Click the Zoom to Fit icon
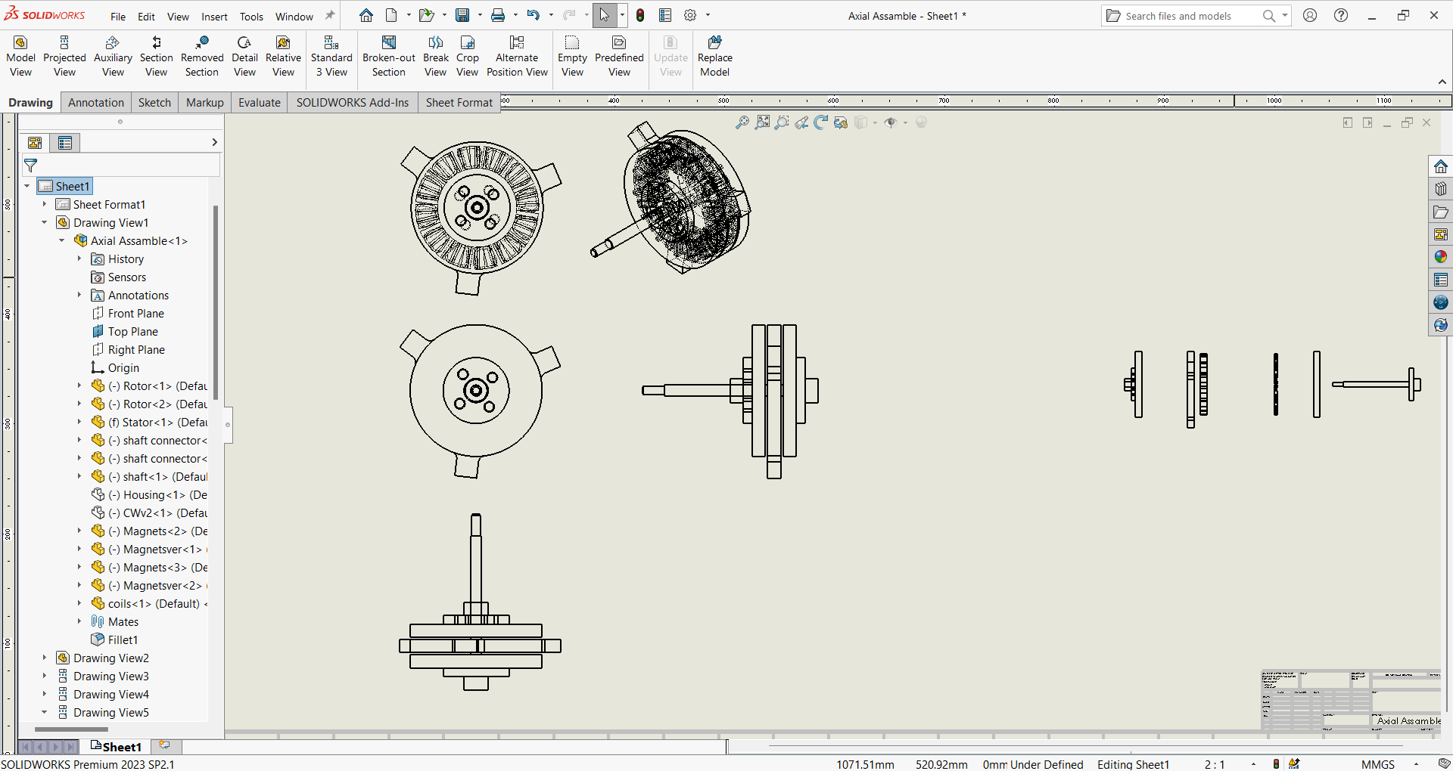The height and width of the screenshot is (771, 1453). (742, 122)
